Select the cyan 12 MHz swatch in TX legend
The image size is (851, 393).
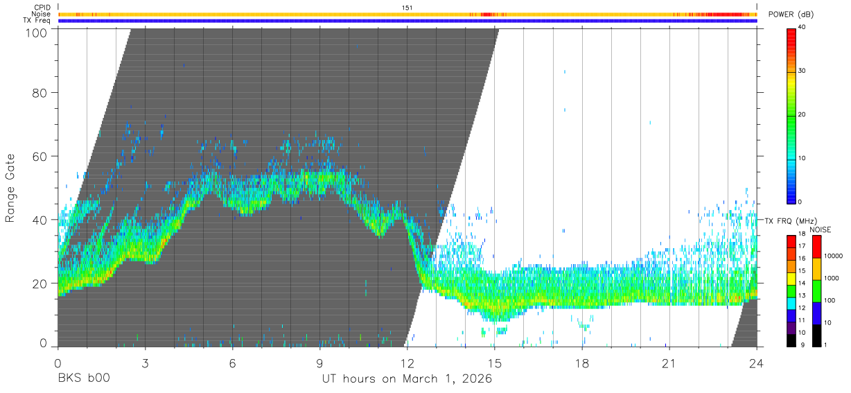791,302
